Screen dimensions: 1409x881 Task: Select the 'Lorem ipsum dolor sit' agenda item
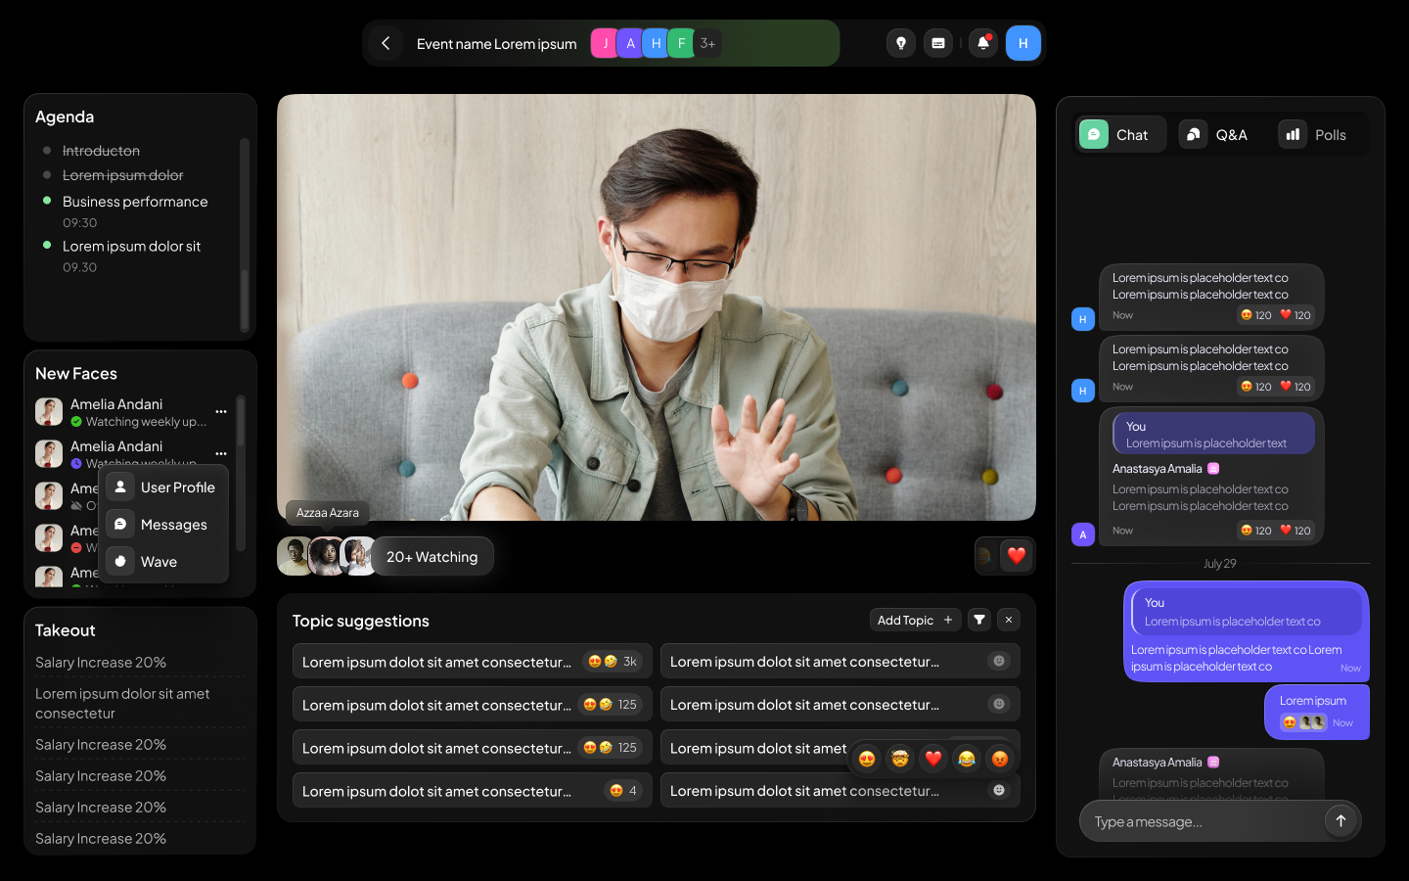131,247
